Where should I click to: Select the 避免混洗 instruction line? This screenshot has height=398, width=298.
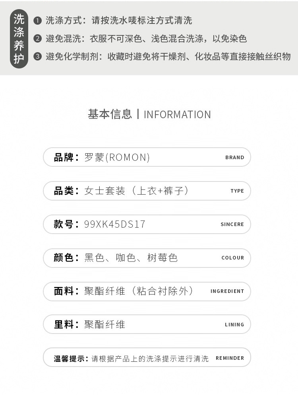coord(146,39)
